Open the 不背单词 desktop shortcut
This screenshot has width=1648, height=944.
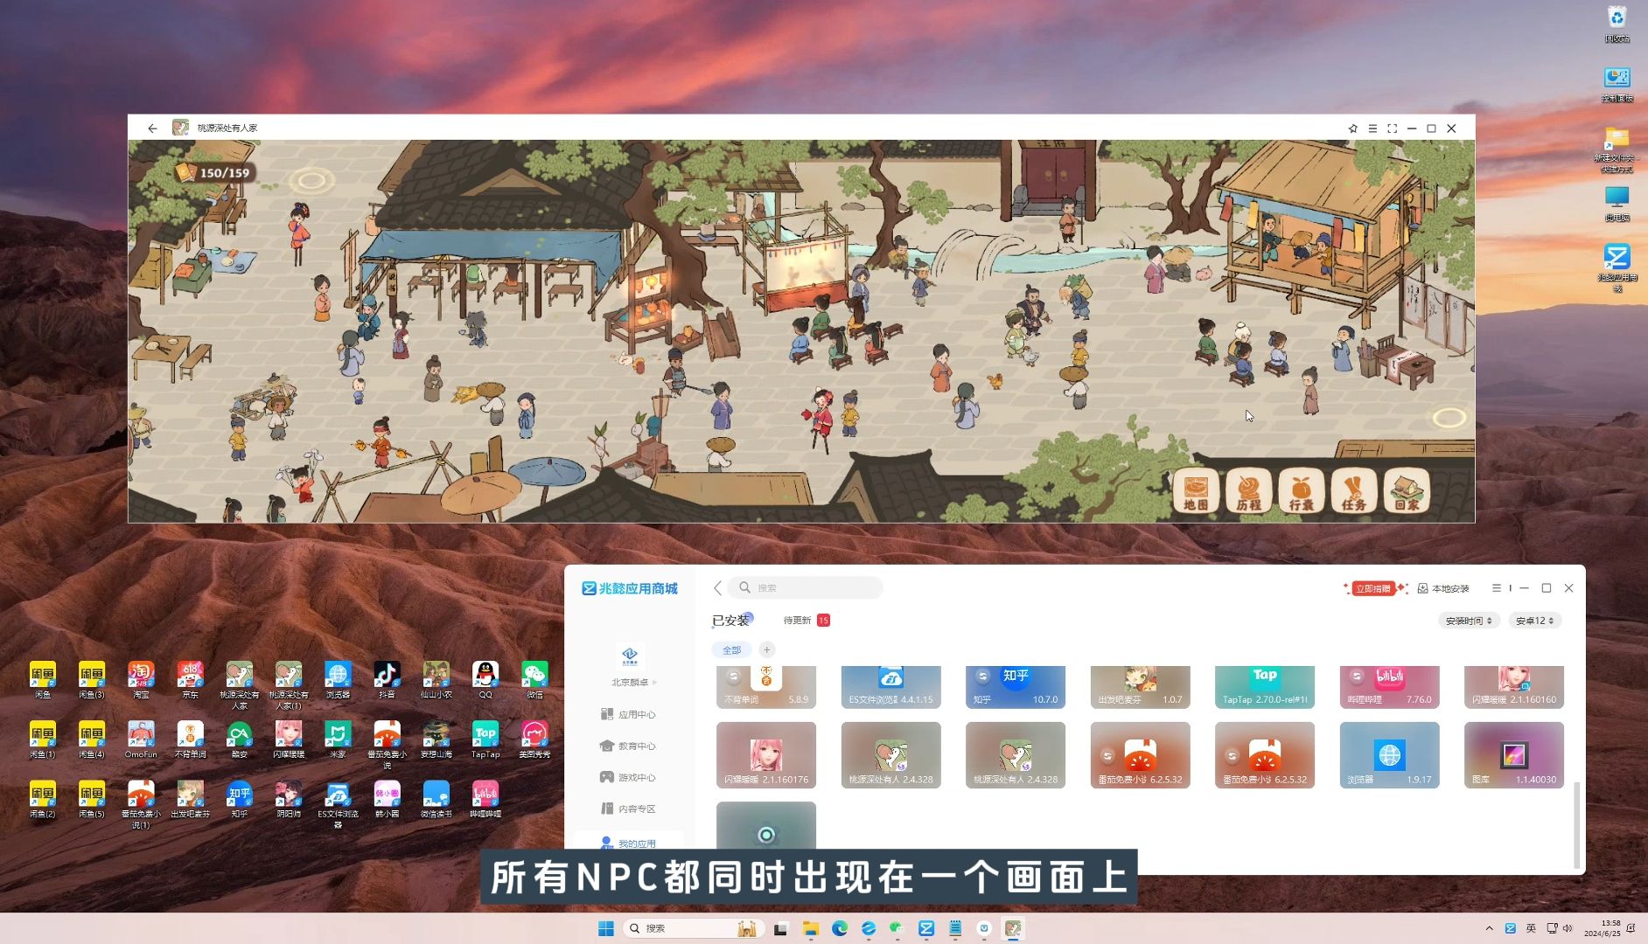190,739
